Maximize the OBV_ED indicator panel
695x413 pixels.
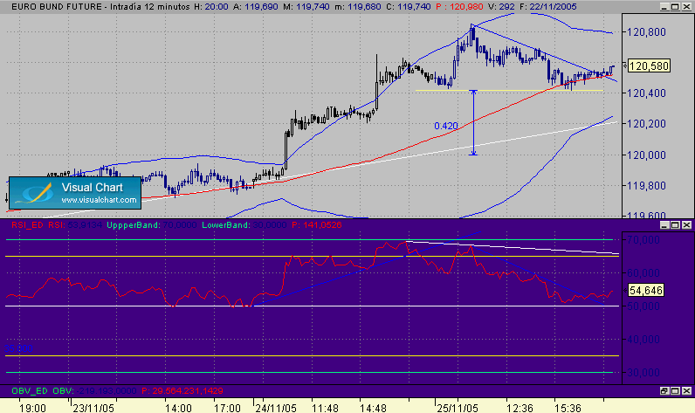pyautogui.click(x=675, y=391)
